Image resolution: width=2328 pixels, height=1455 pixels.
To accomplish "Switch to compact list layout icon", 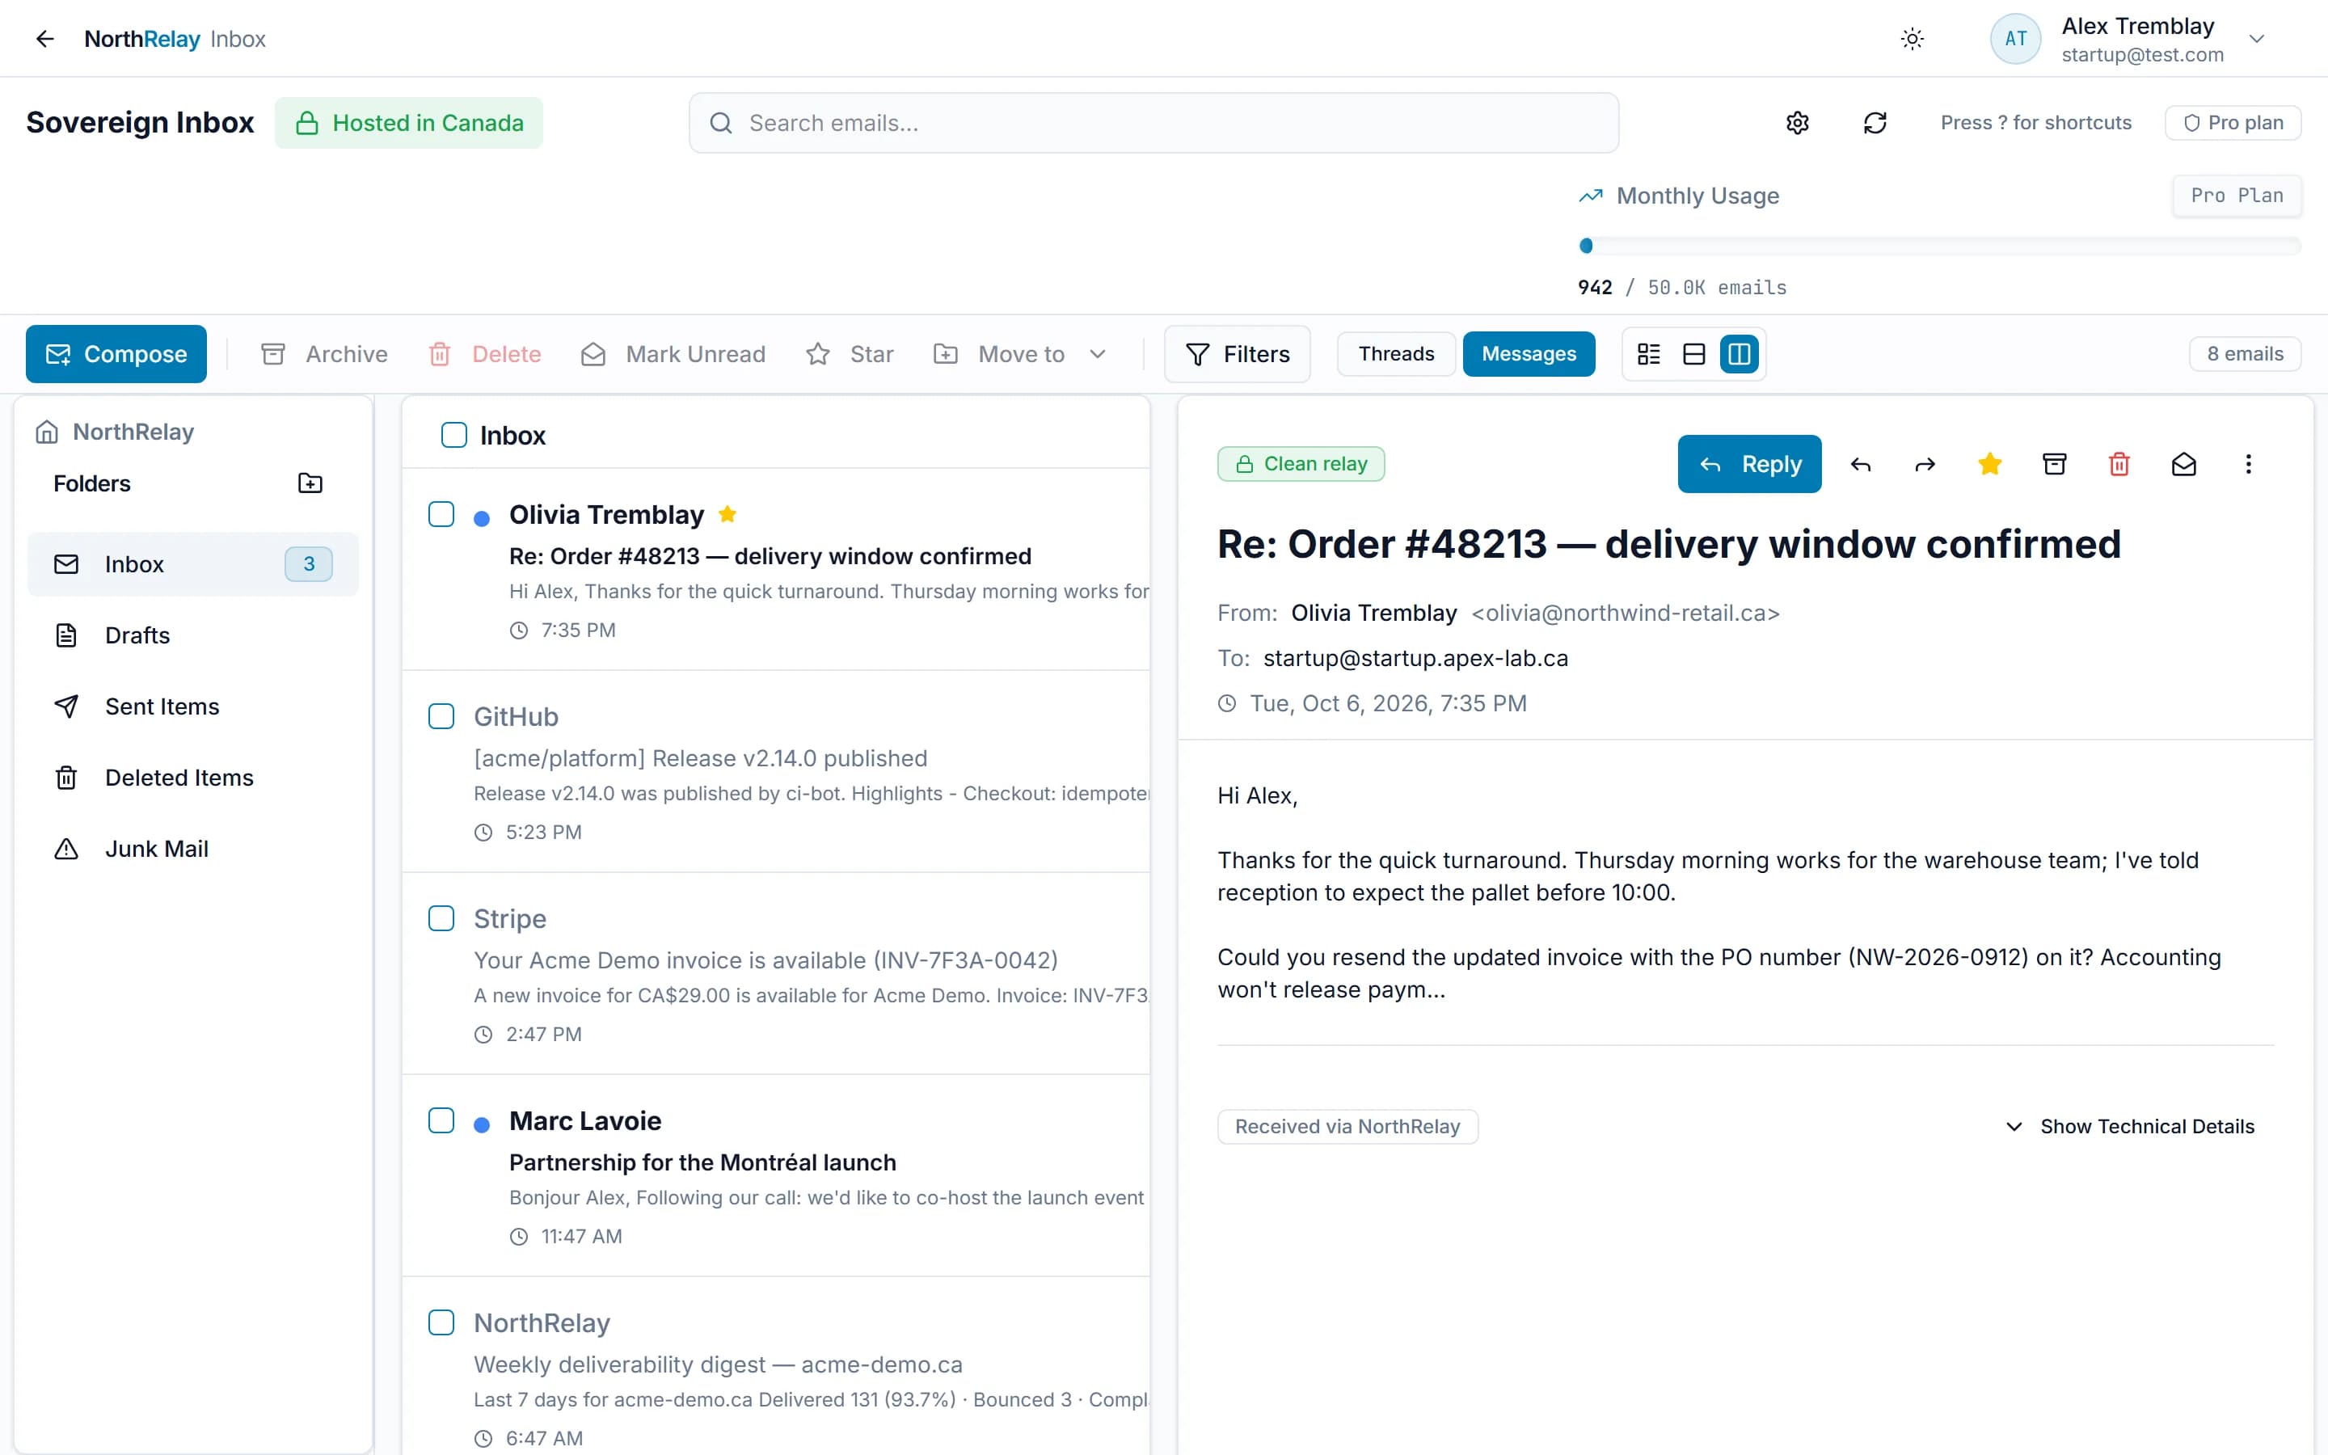I will point(1649,354).
